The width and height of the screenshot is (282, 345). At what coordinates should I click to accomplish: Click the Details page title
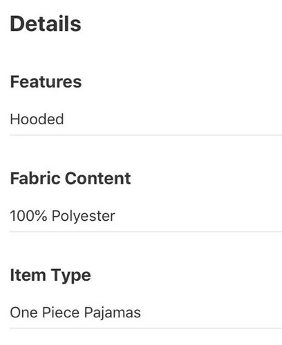(x=46, y=23)
